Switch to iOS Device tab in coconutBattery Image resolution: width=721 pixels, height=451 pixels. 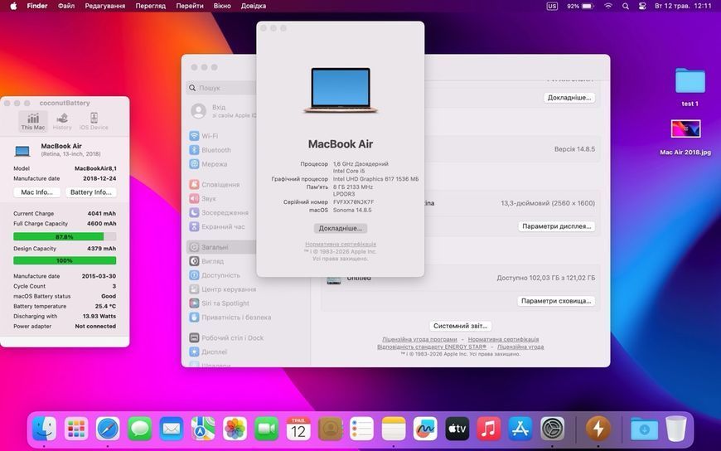94,121
